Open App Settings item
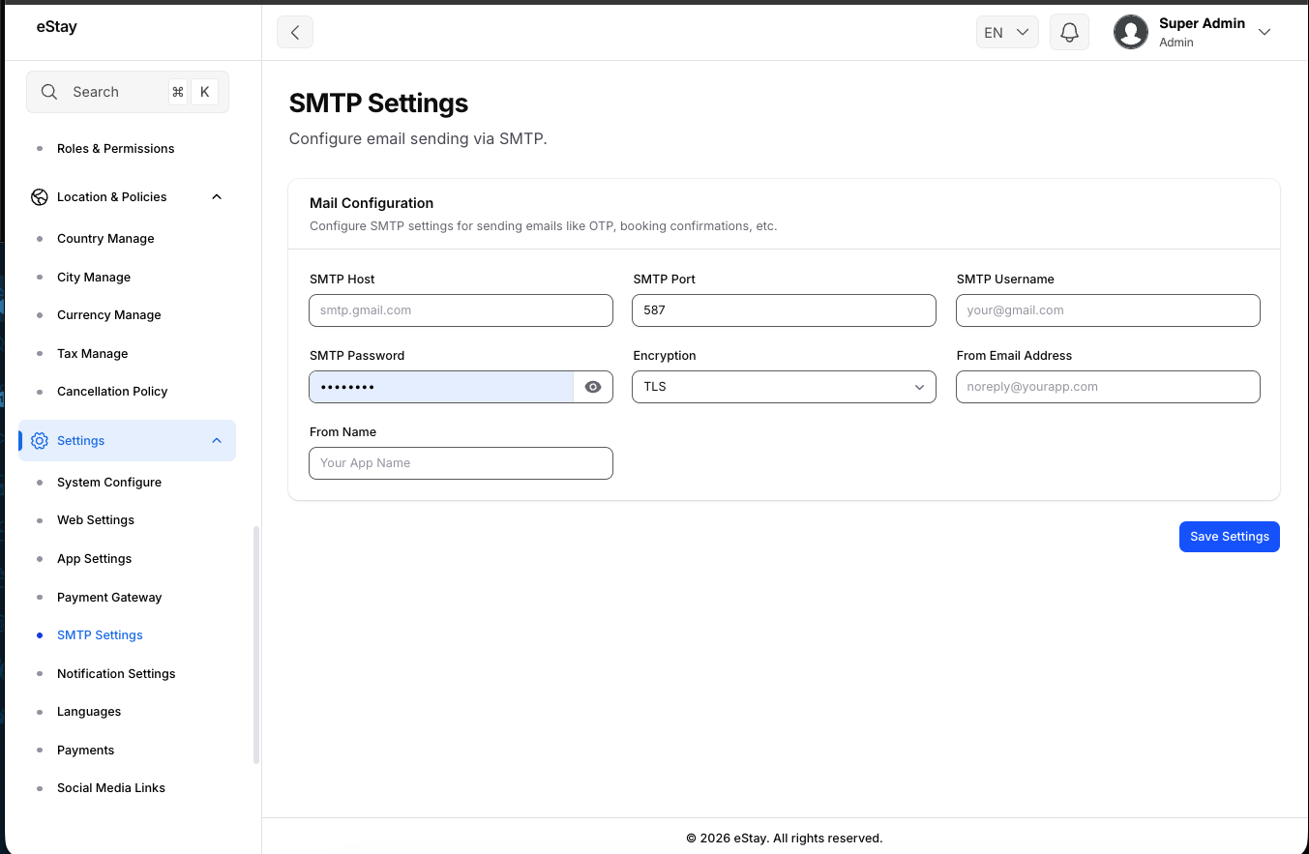This screenshot has width=1309, height=854. click(x=94, y=559)
